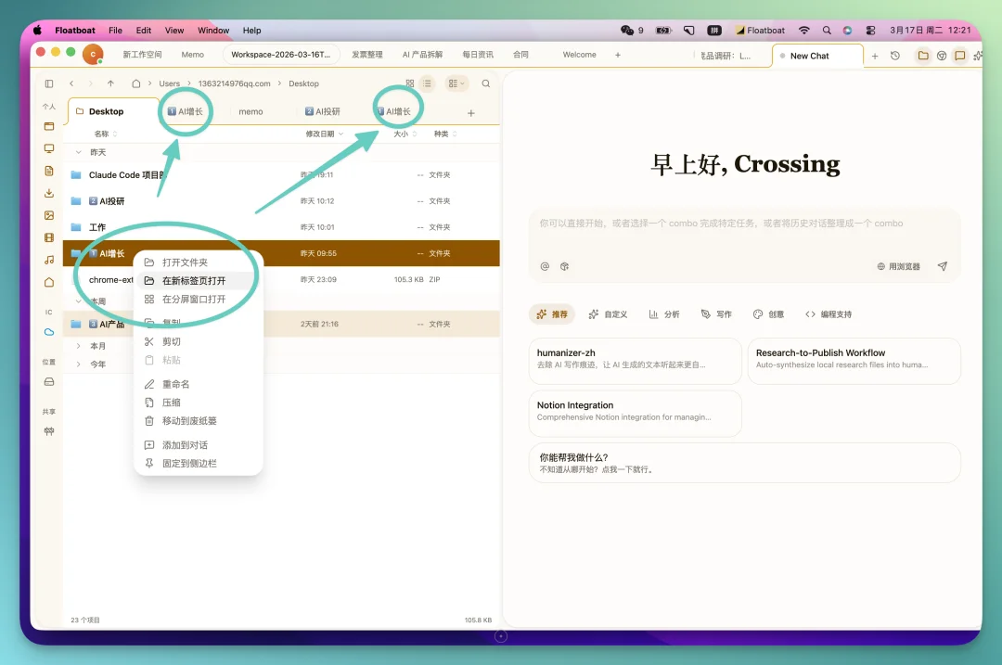Click the list view icon in Finder toolbar
Viewport: 1002px width, 665px height.
pyautogui.click(x=427, y=83)
